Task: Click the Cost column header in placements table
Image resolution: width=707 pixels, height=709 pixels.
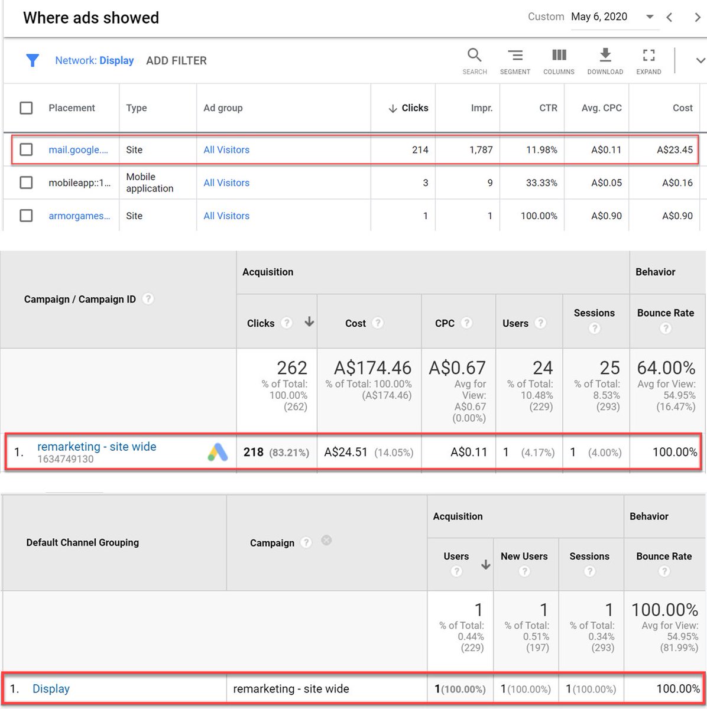Action: (682, 108)
